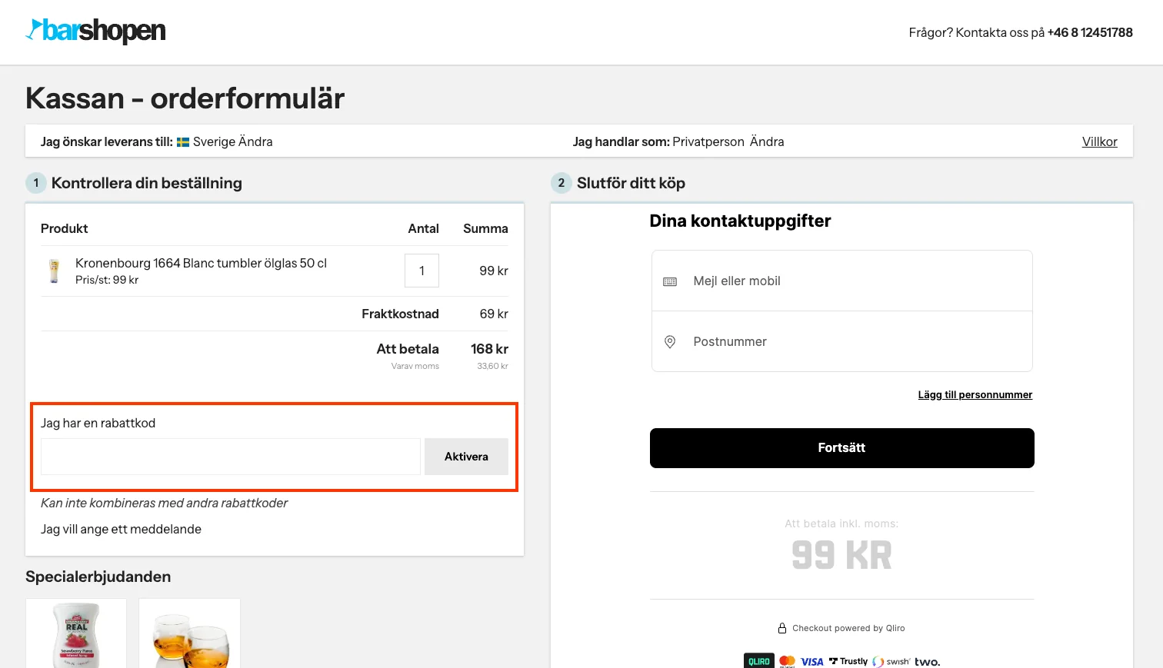Click the step 1 circle badge
This screenshot has width=1163, height=668.
point(36,183)
